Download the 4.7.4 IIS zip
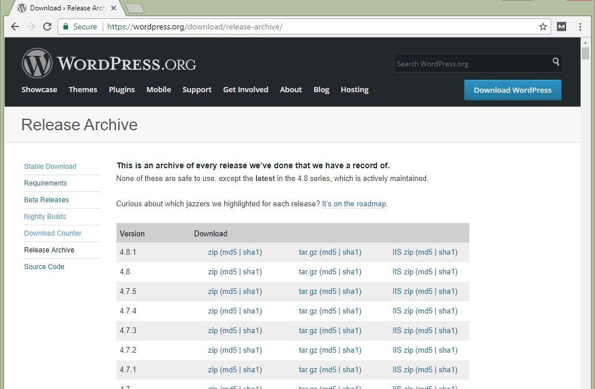This screenshot has height=389, width=595. tap(402, 311)
